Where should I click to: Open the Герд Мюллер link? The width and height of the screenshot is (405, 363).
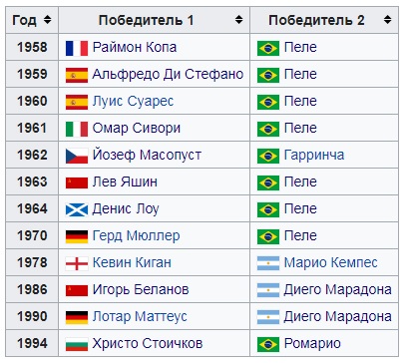[x=136, y=235]
